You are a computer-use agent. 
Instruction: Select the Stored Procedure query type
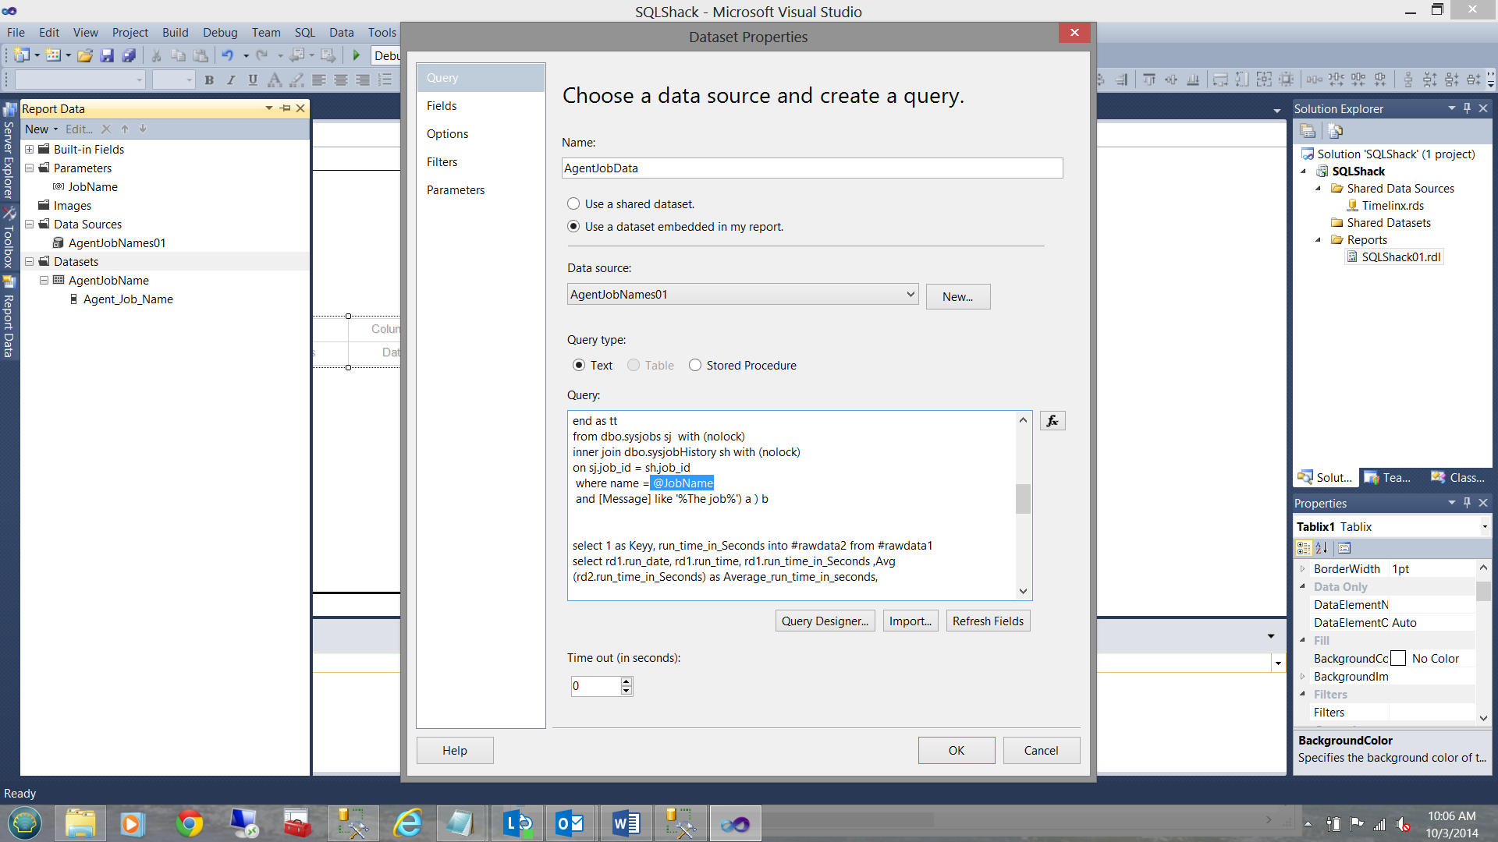[x=695, y=365]
